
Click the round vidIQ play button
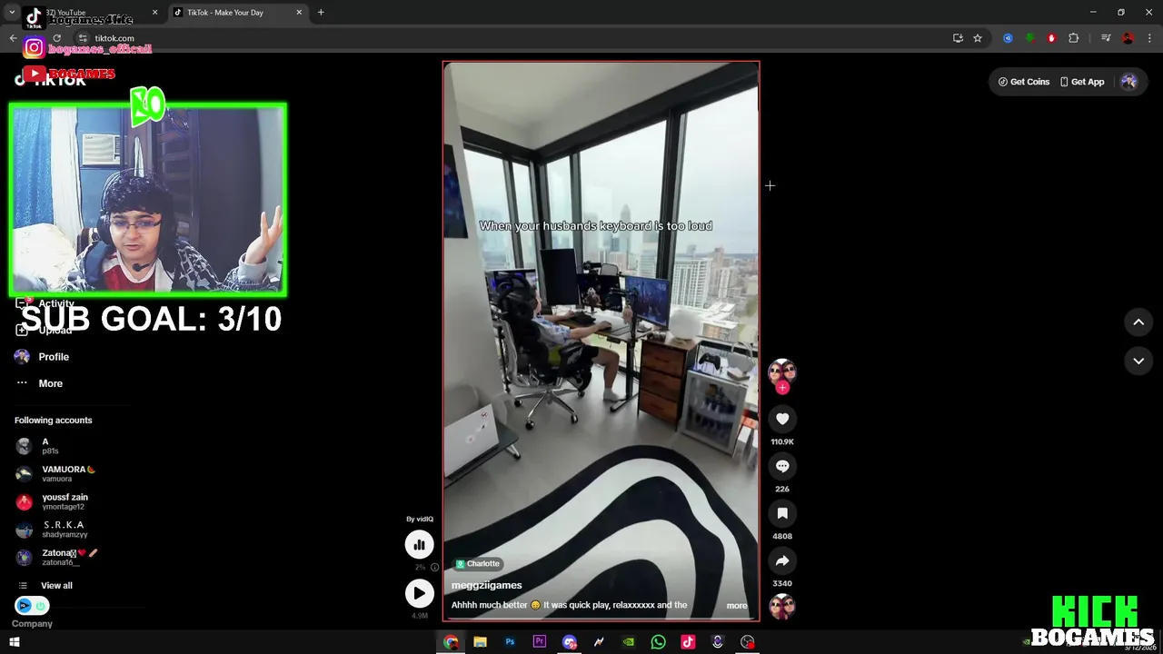(x=419, y=593)
